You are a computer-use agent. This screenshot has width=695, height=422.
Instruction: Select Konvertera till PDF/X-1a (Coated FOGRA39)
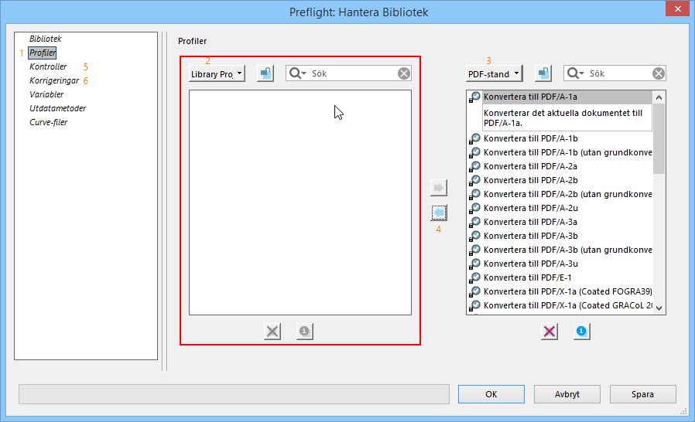[567, 292]
